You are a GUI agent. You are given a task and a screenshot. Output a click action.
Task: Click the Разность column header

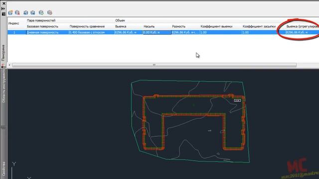[x=178, y=26]
